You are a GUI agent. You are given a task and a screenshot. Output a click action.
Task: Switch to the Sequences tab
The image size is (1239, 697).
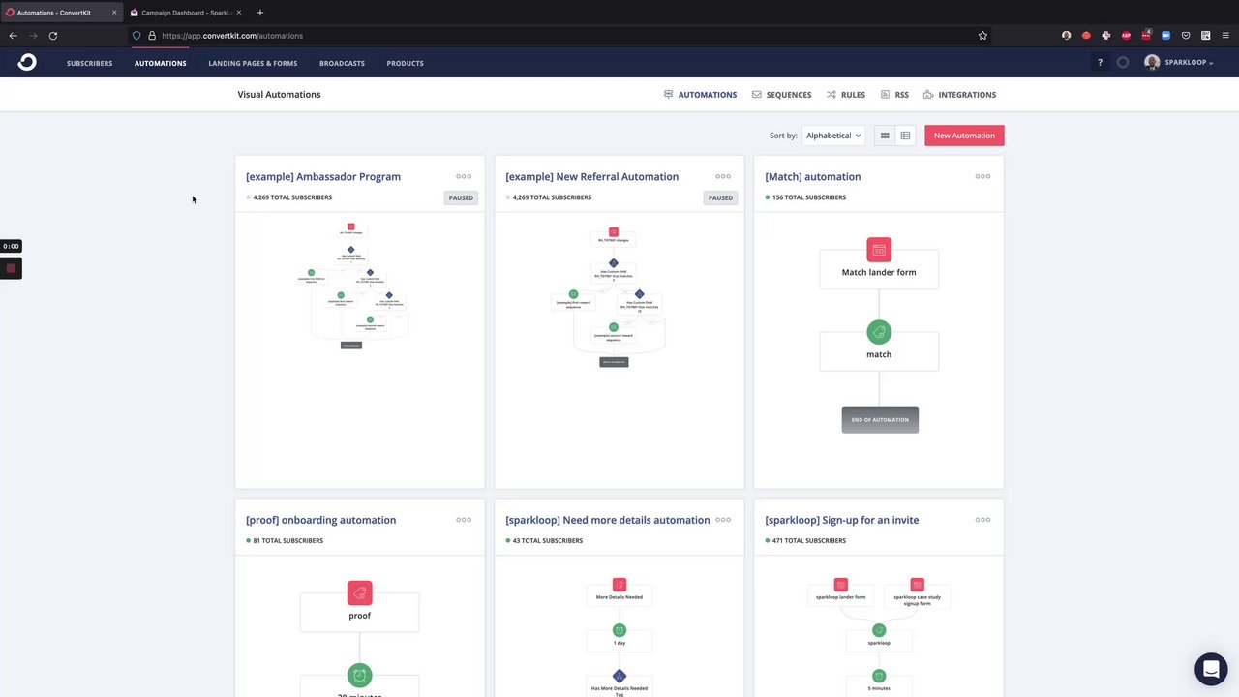pyautogui.click(x=781, y=95)
